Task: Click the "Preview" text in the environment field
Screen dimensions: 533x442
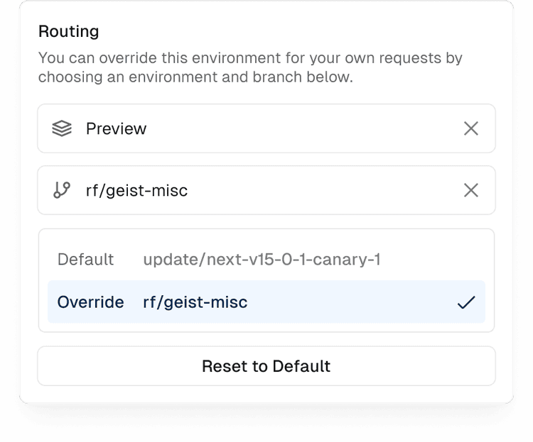Action: click(x=116, y=128)
